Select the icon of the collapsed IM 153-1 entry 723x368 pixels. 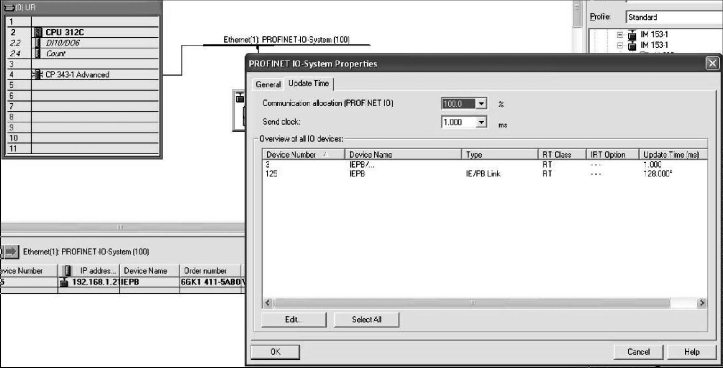click(x=632, y=35)
